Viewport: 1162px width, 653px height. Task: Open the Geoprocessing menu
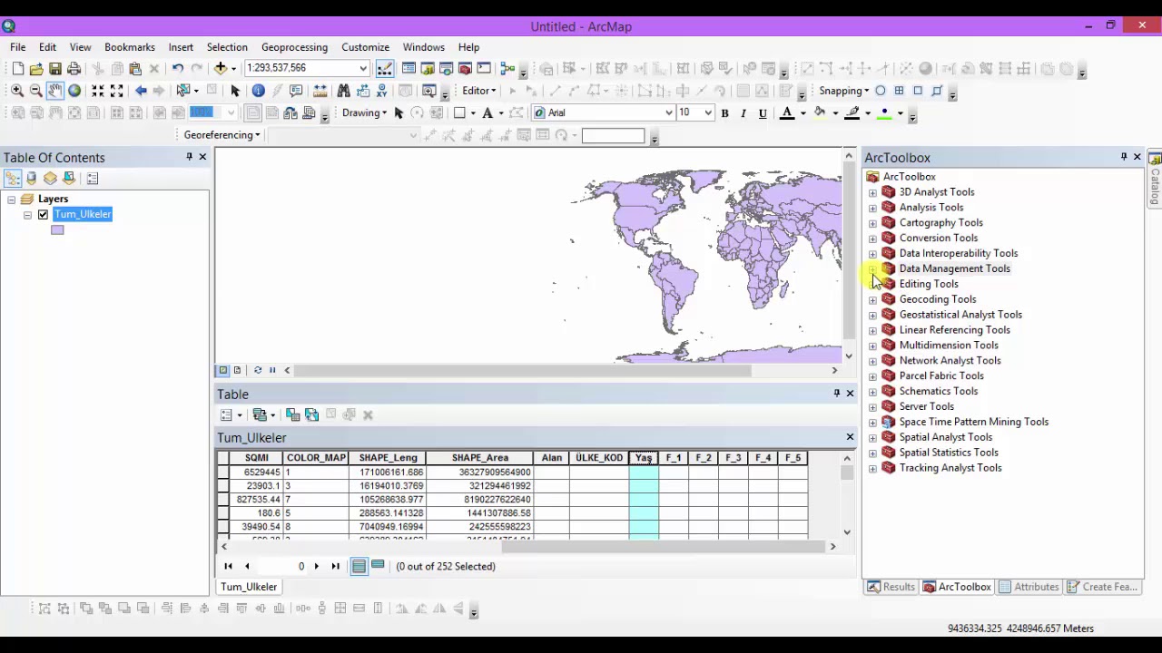tap(294, 47)
